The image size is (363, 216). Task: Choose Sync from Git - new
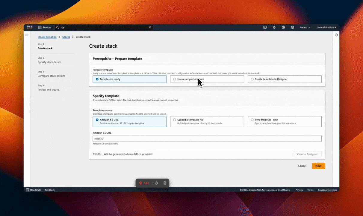285,121
